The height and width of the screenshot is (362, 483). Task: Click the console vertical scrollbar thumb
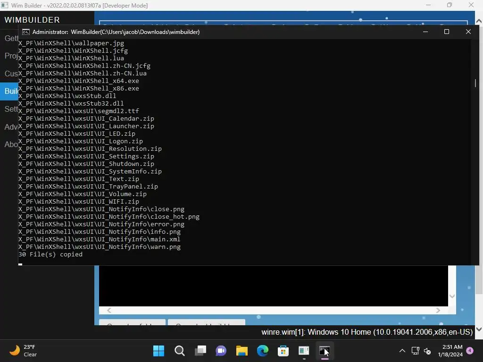coord(475,83)
